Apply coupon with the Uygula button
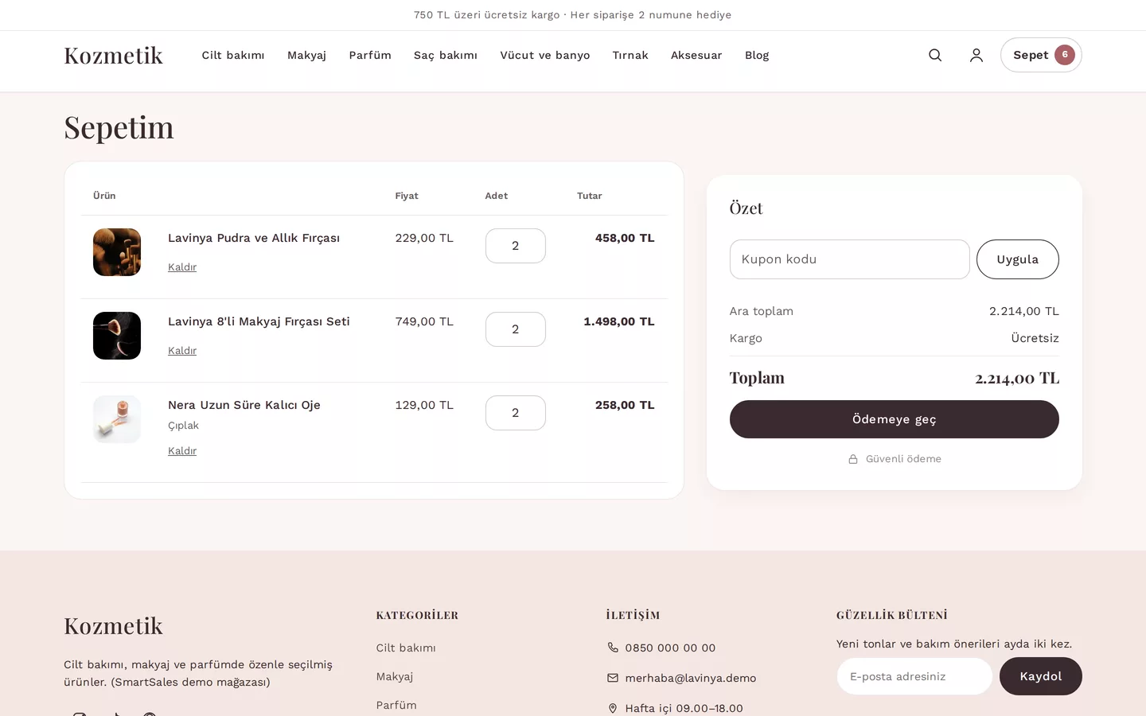The height and width of the screenshot is (716, 1146). click(1018, 259)
